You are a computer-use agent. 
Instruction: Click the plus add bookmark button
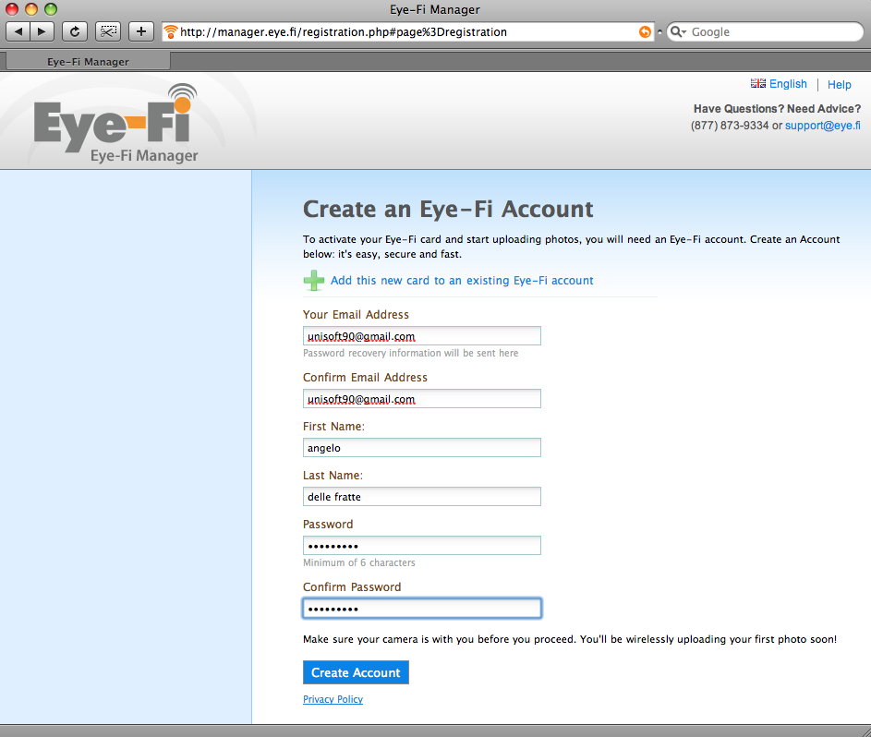pos(141,31)
